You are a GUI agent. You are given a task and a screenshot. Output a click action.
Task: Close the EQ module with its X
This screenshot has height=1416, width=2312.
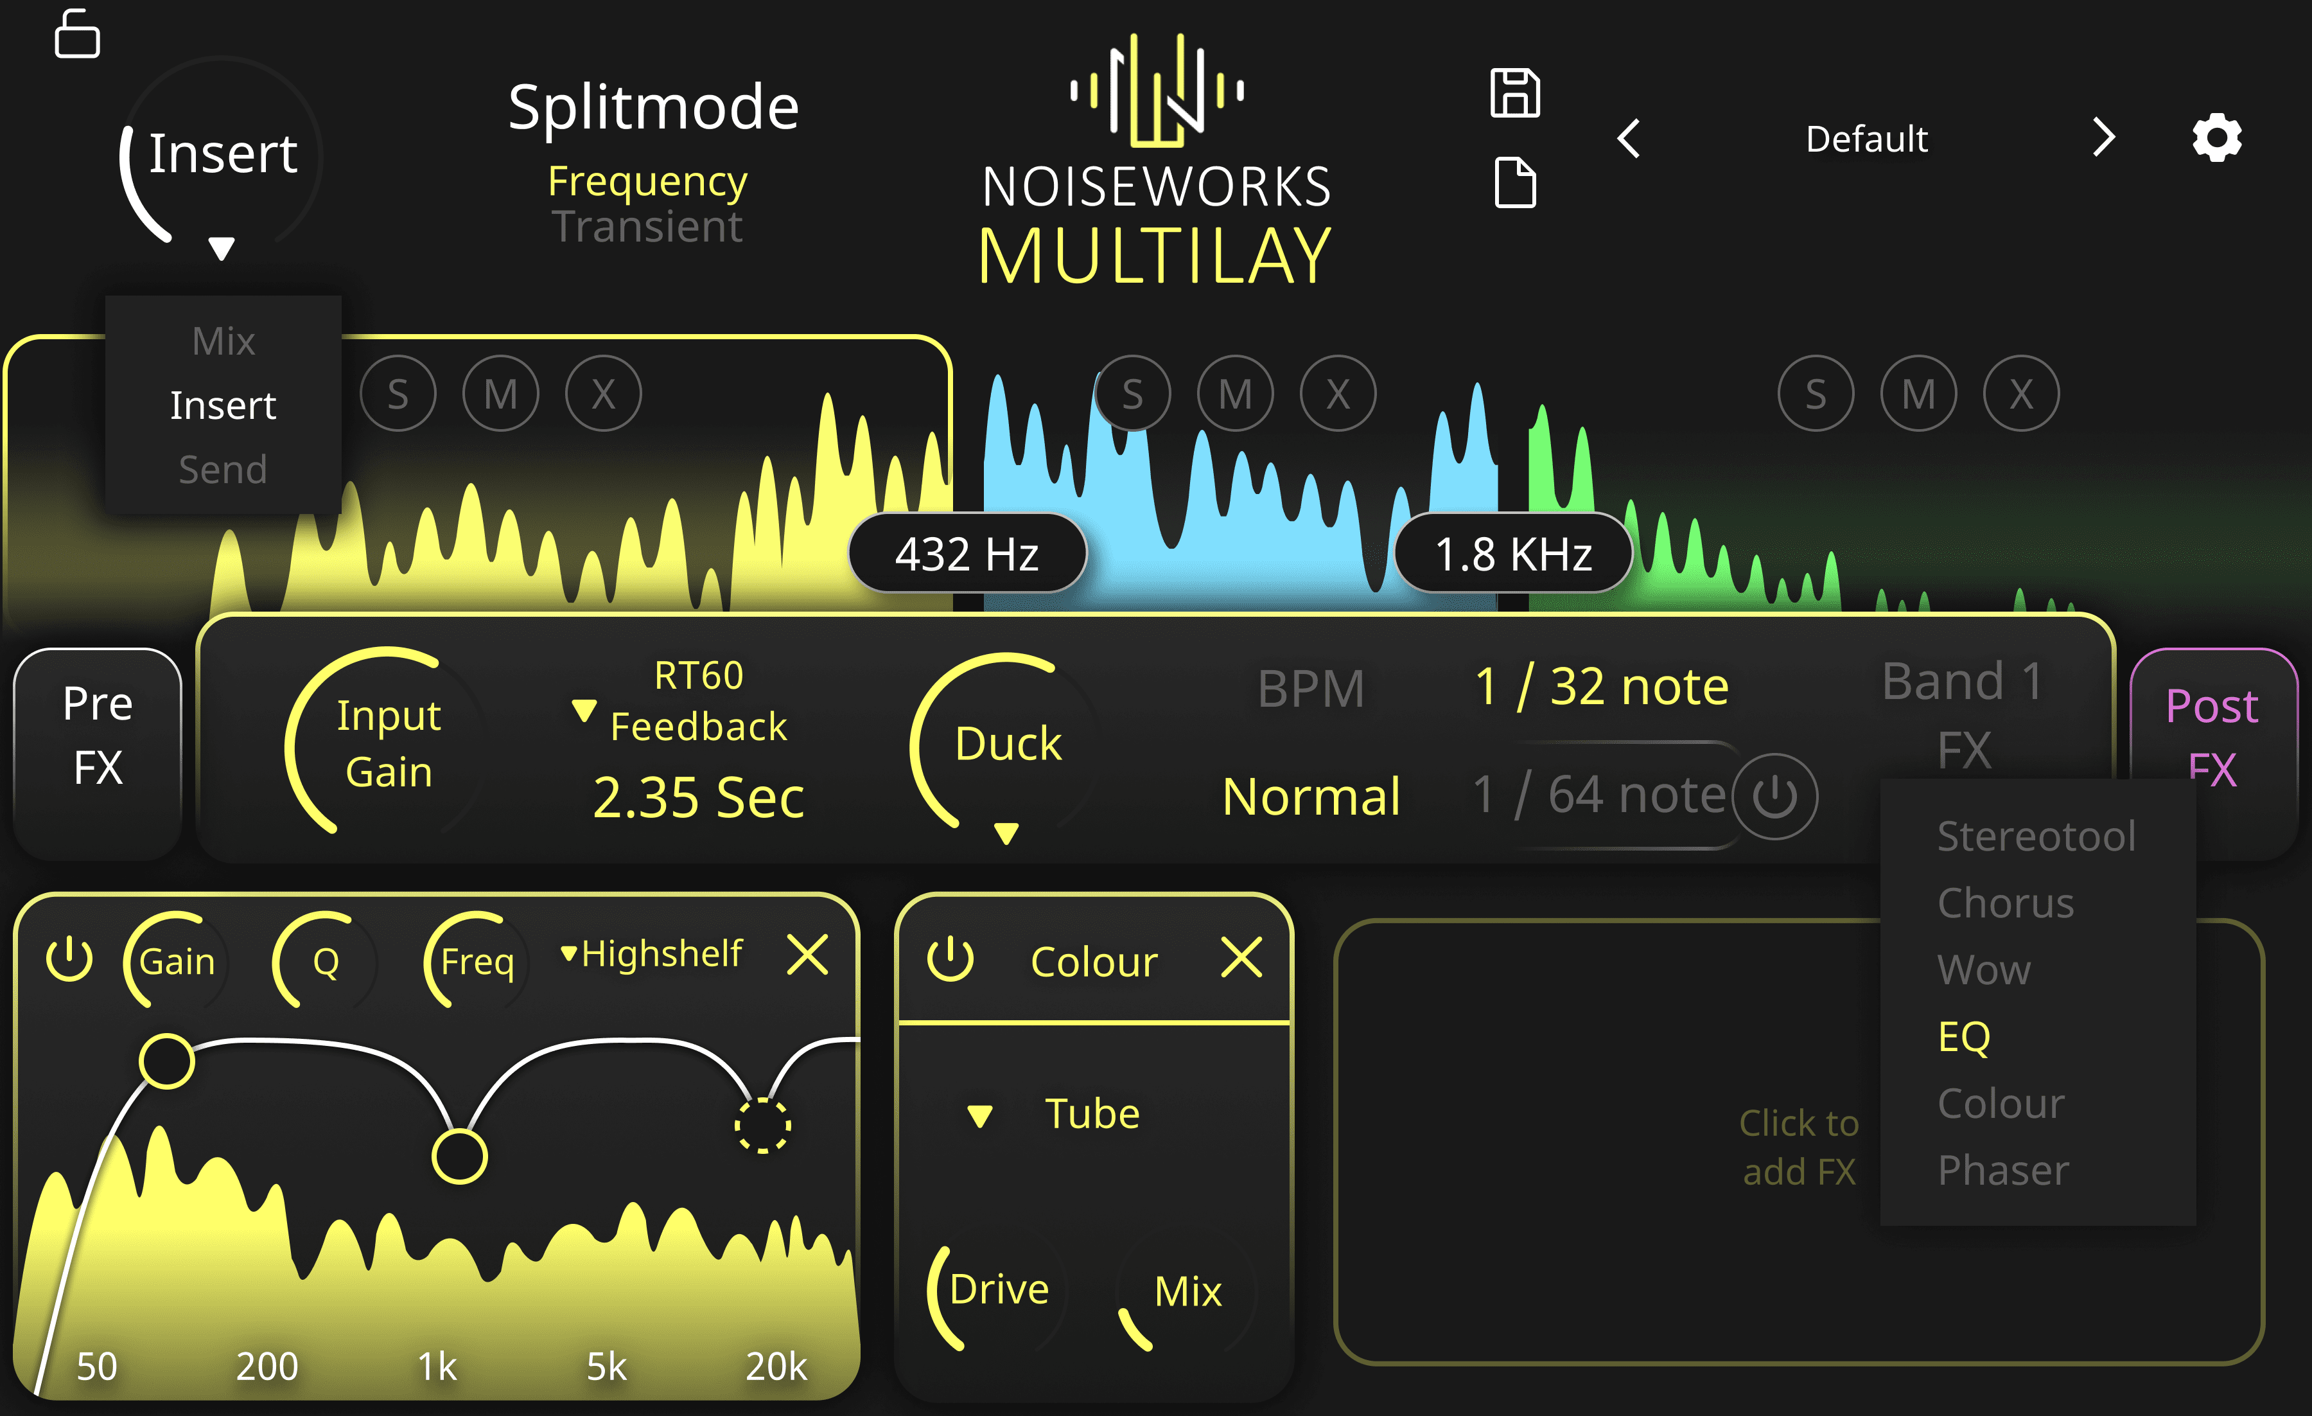tap(807, 955)
